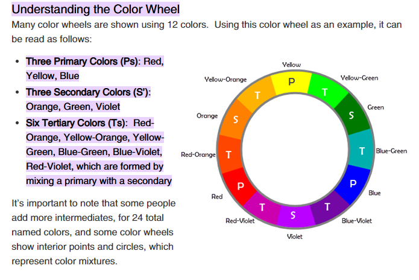Click the orange S segment
The height and width of the screenshot is (280, 419).
coord(235,119)
